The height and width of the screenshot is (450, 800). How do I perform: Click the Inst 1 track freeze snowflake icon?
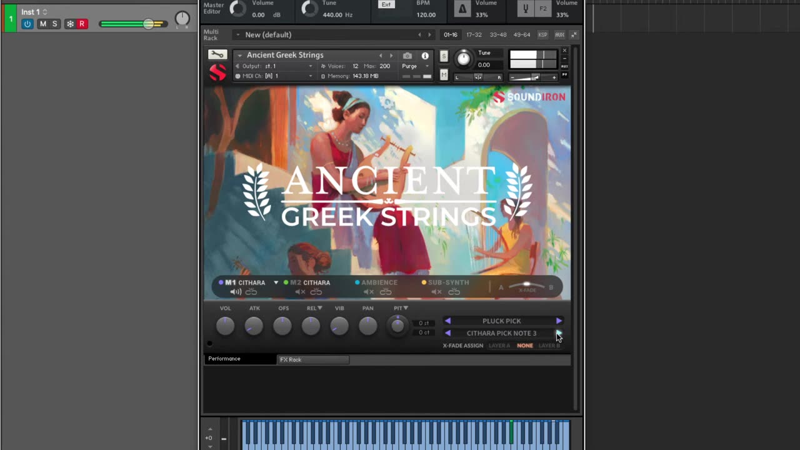point(70,24)
